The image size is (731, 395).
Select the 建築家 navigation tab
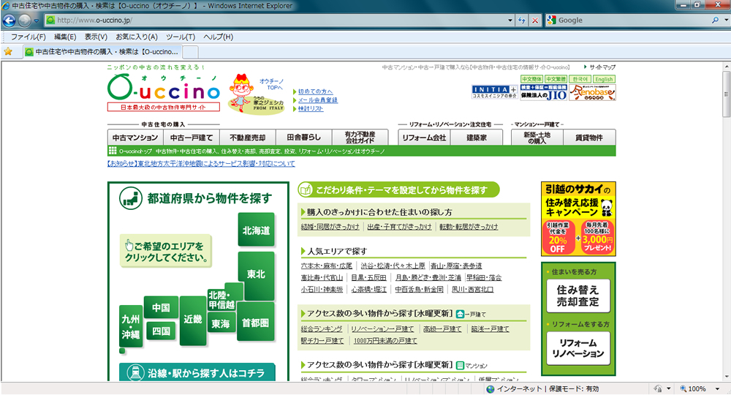[476, 138]
